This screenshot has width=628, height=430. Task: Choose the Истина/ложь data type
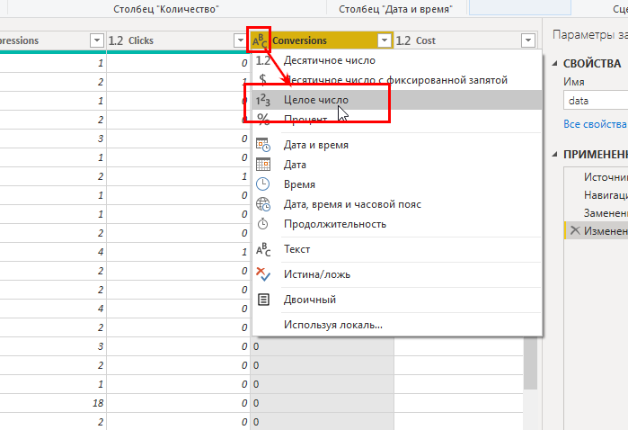(x=397, y=274)
